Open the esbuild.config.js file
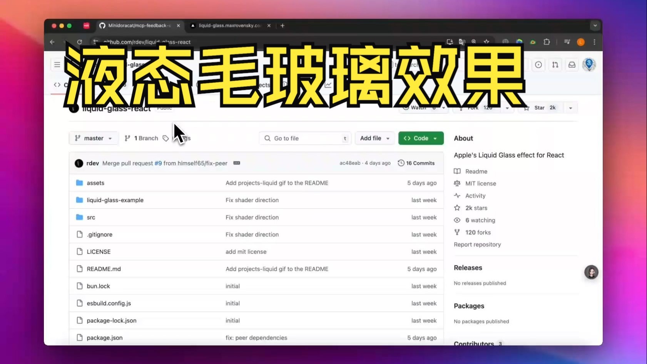The width and height of the screenshot is (647, 364). click(x=109, y=304)
